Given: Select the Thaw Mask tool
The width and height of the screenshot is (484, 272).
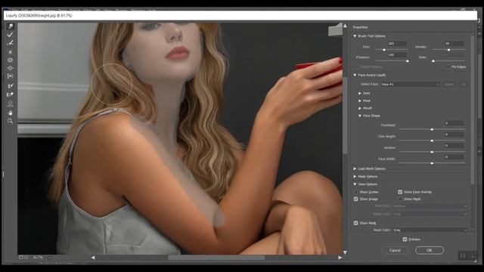Looking at the screenshot, I should [x=10, y=94].
